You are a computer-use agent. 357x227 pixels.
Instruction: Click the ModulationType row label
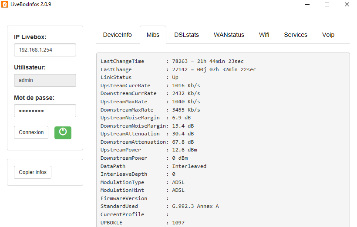point(122,182)
